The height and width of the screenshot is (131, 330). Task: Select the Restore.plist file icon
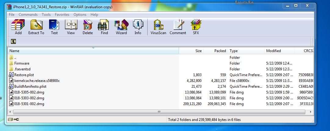pos(11,75)
